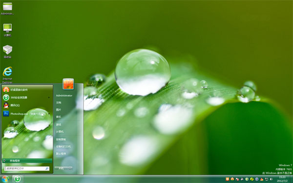Open the volume speaker tray icon
The image size is (293, 183).
tap(272, 179)
